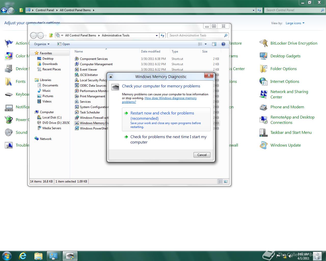Image resolution: width=326 pixels, height=261 pixels.
Task: Click Restart now and check for problems
Action: pyautogui.click(x=166, y=120)
